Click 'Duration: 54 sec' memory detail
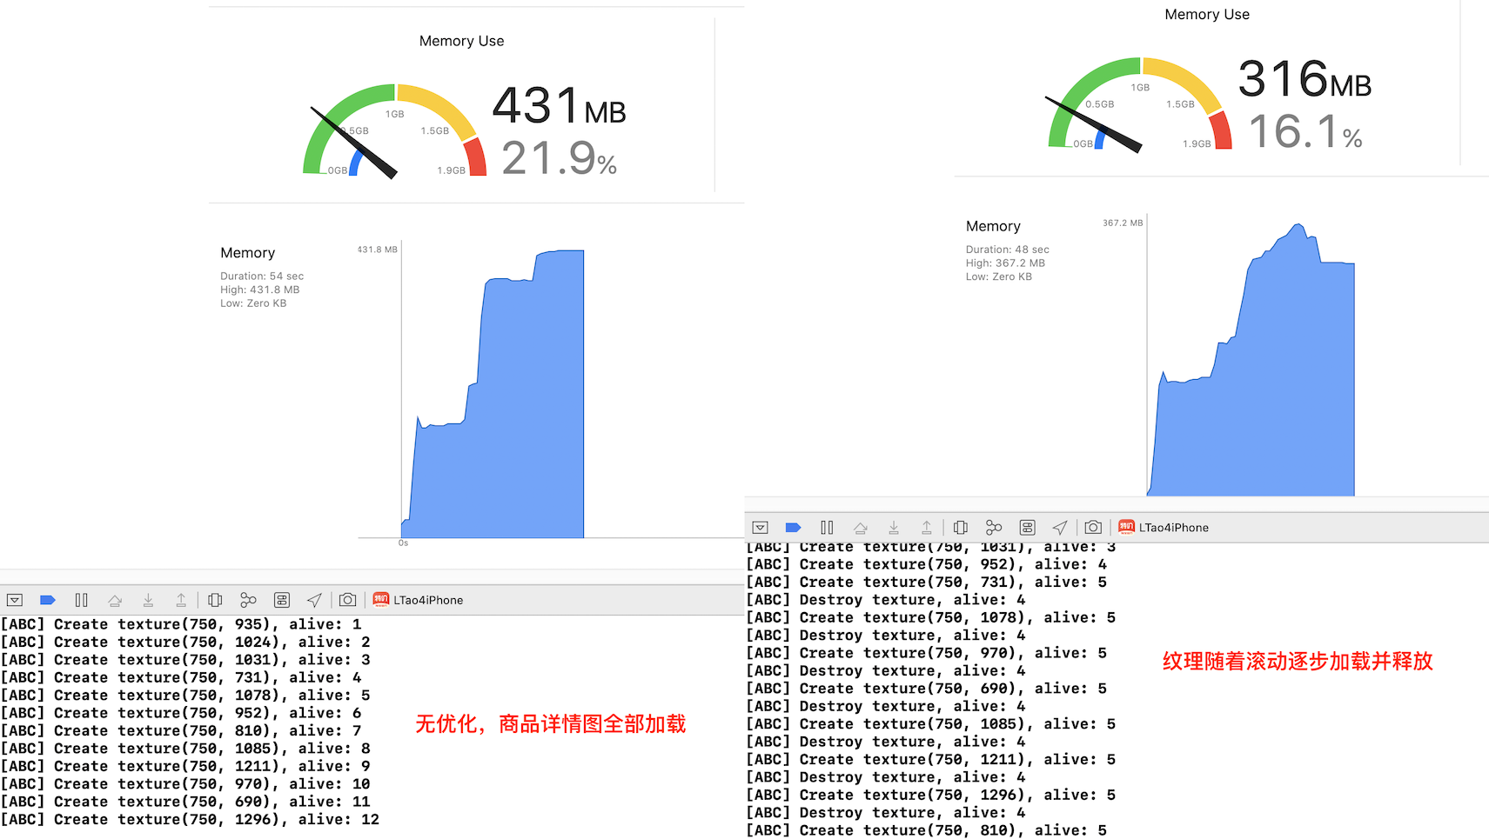 (262, 276)
